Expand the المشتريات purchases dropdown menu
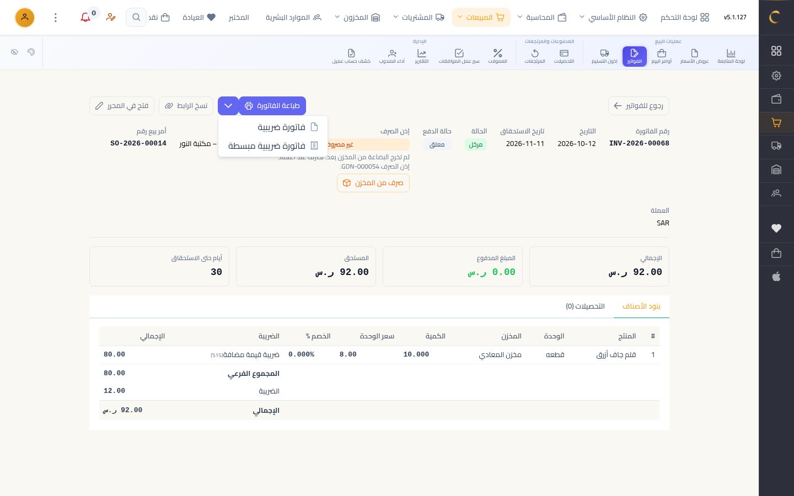The image size is (794, 496). coord(419,17)
